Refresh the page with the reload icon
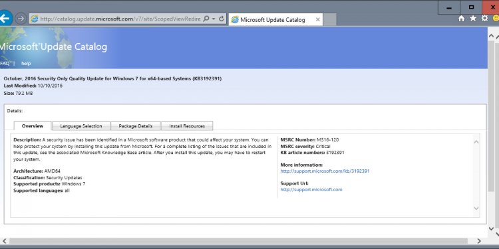 tap(222, 19)
